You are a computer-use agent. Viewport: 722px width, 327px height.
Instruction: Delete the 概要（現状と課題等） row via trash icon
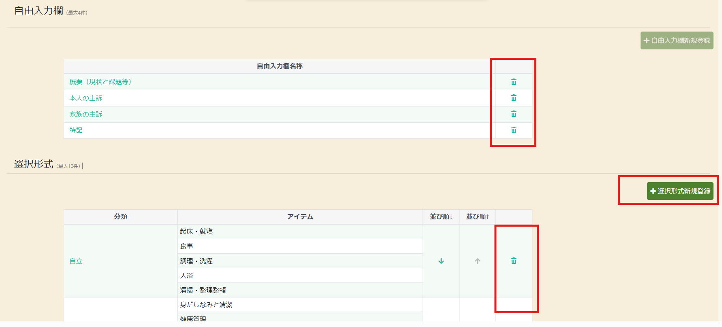[513, 82]
